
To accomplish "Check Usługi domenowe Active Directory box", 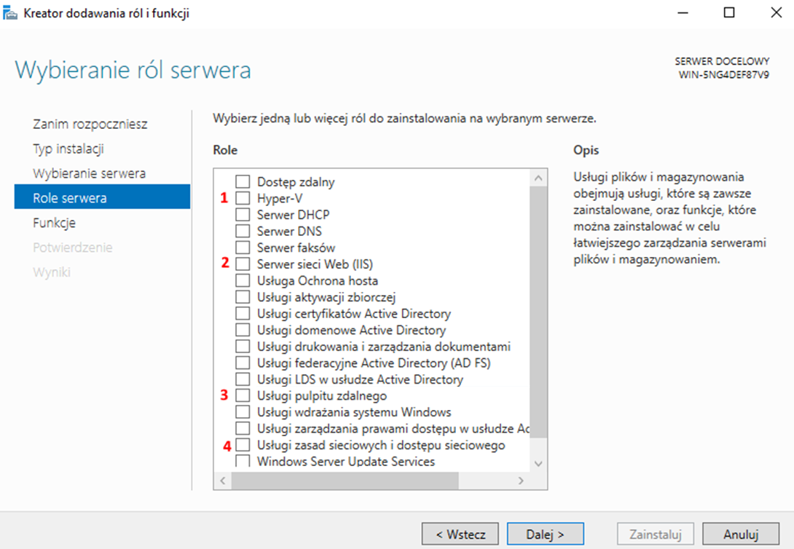I will pos(243,330).
